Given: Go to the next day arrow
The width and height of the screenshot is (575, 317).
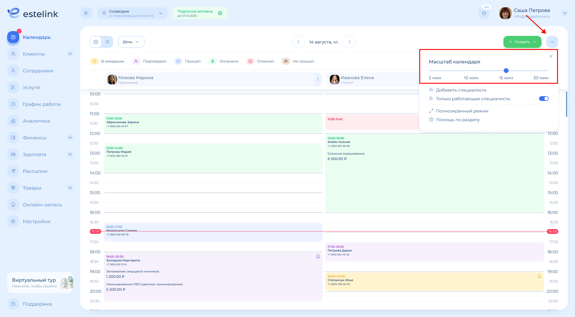Looking at the screenshot, I should pos(349,42).
